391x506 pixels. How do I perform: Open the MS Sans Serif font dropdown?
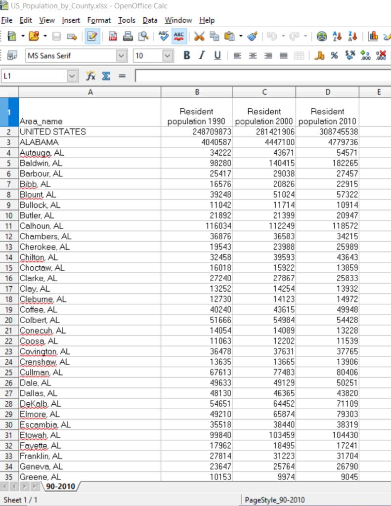click(x=122, y=55)
